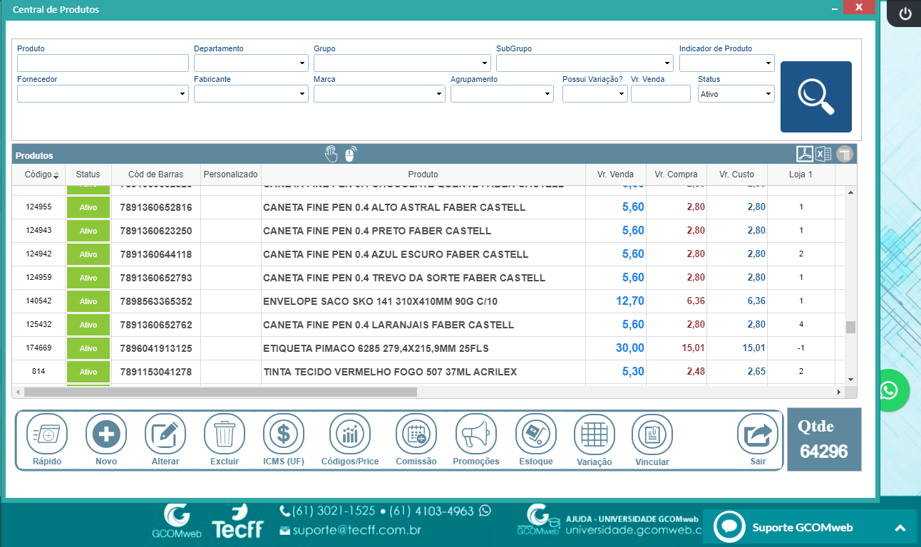Open the Códigos/Price icon
Image resolution: width=921 pixels, height=547 pixels.
pos(350,434)
